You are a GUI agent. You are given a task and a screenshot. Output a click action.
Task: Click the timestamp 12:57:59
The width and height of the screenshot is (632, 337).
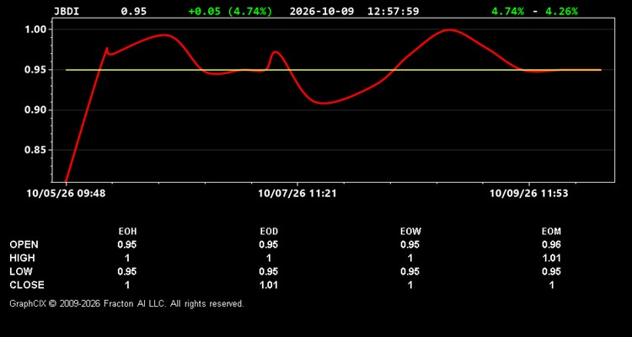tap(393, 11)
